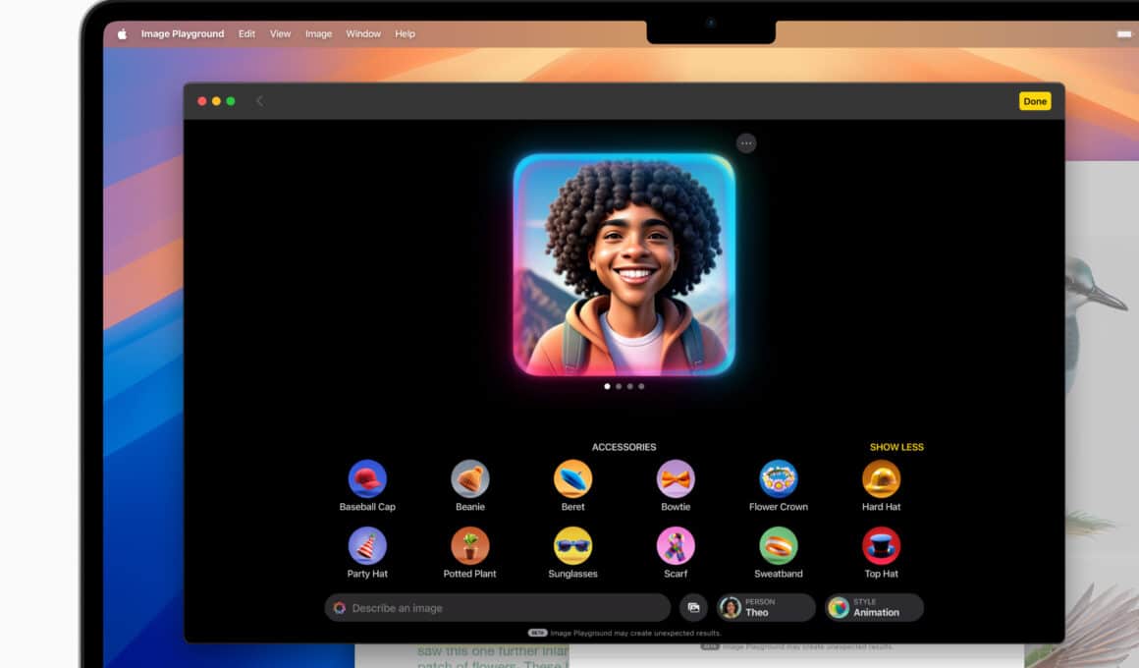The width and height of the screenshot is (1139, 668).
Task: Add Sunglasses to the image
Action: (x=572, y=546)
